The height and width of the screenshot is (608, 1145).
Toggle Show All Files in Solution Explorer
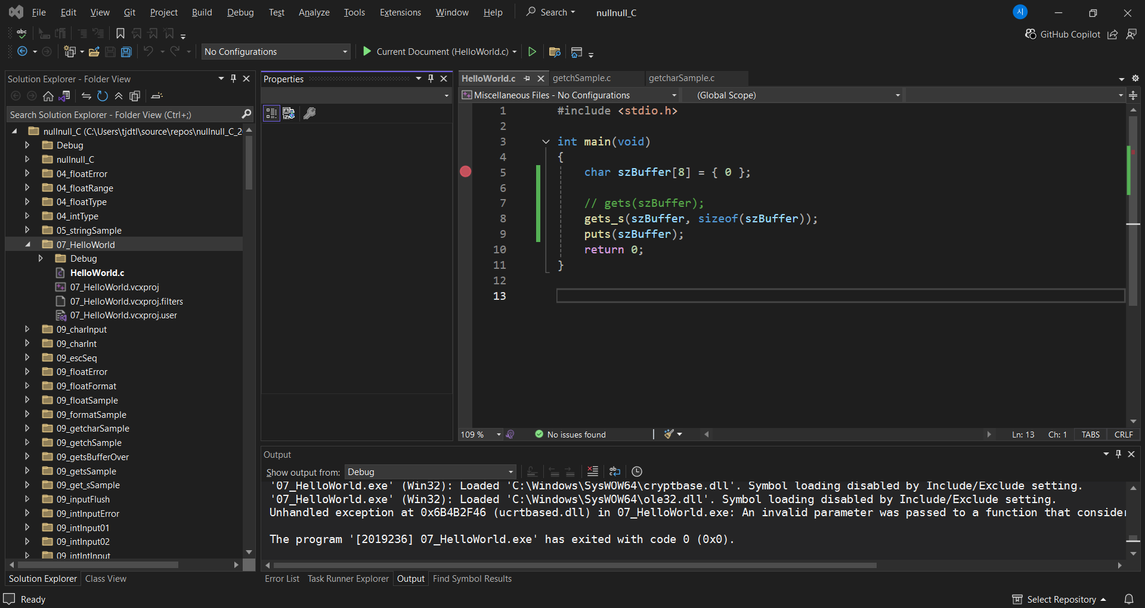[x=135, y=96]
